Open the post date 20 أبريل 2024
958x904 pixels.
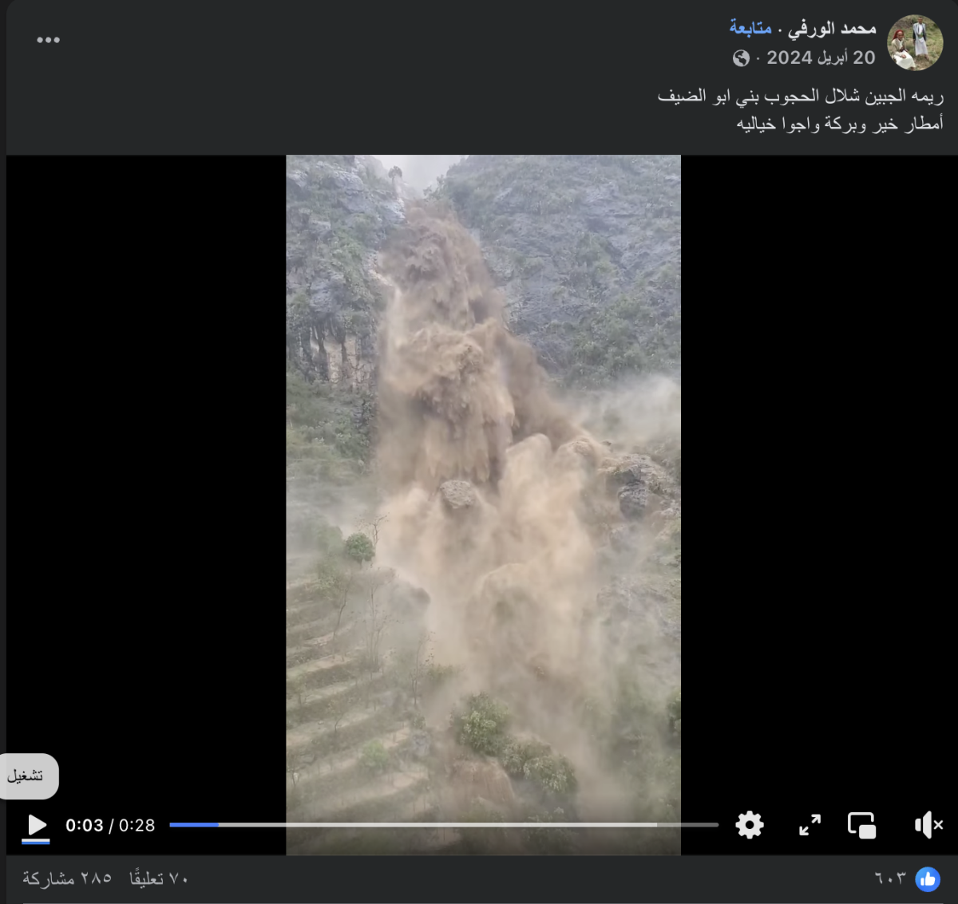[821, 57]
